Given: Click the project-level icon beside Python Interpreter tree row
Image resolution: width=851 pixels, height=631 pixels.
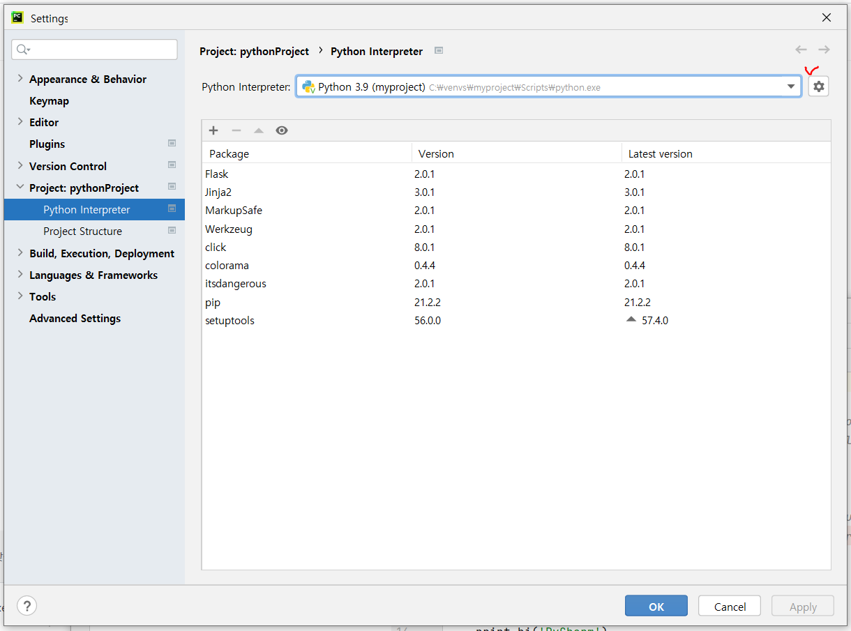Looking at the screenshot, I should (172, 208).
